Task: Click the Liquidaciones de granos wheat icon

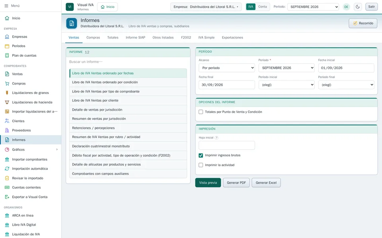Action: click(7, 93)
